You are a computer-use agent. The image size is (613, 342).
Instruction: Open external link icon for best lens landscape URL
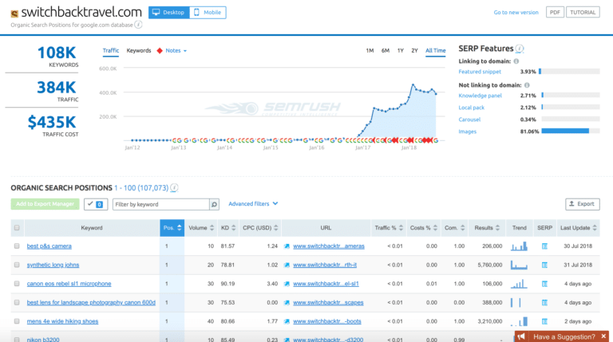tap(287, 303)
